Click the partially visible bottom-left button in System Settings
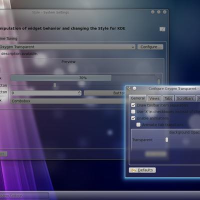Screen dimensions: 200x200 tap(3, 154)
